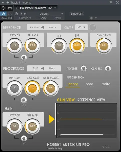
Task: Toggle the plugin power bypass button
Action: pyautogui.click(x=3, y=14)
